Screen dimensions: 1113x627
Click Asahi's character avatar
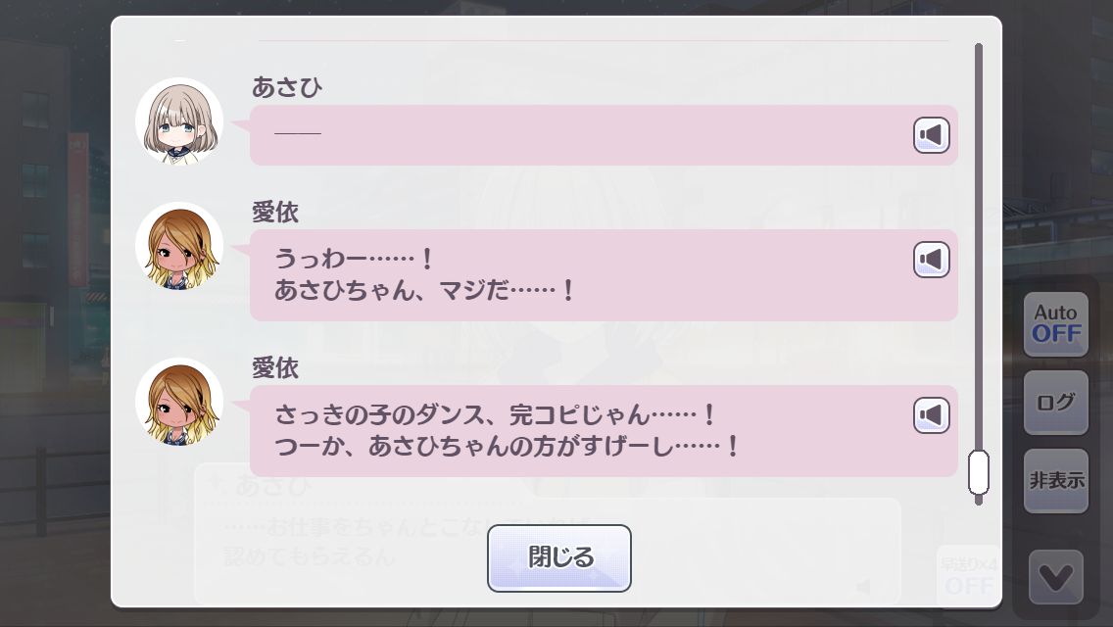(179, 121)
